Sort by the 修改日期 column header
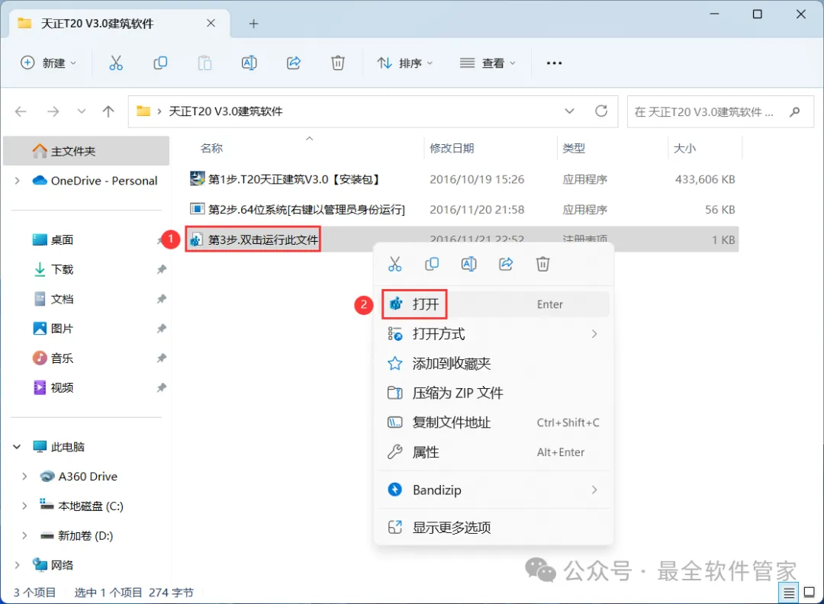Screen dimensions: 824x604 tap(452, 148)
